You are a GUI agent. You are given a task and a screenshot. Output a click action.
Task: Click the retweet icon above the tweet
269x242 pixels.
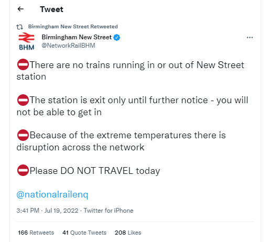pyautogui.click(x=19, y=27)
